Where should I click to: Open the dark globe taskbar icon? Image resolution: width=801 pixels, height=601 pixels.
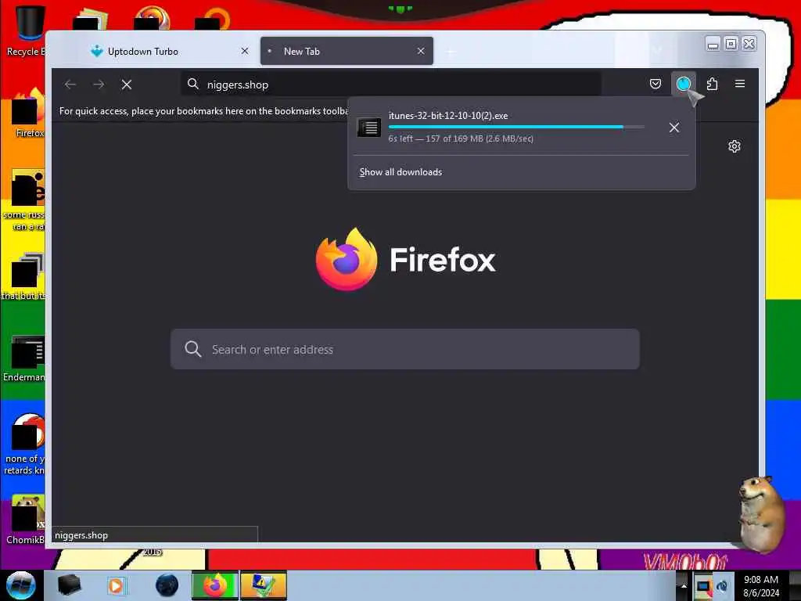(167, 585)
